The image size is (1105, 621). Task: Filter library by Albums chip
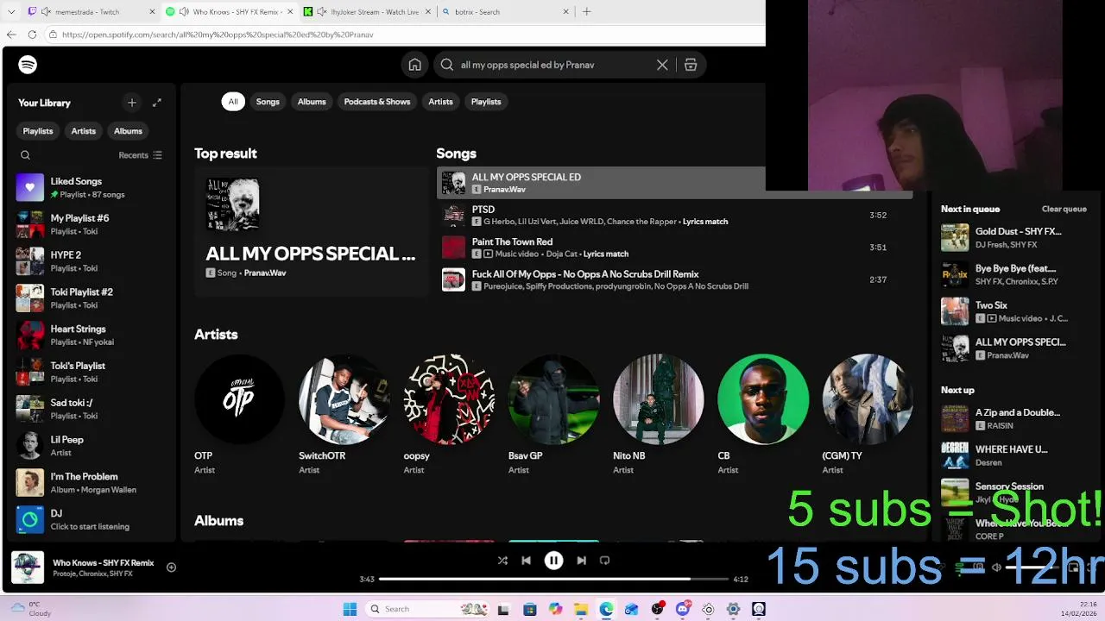pyautogui.click(x=128, y=131)
